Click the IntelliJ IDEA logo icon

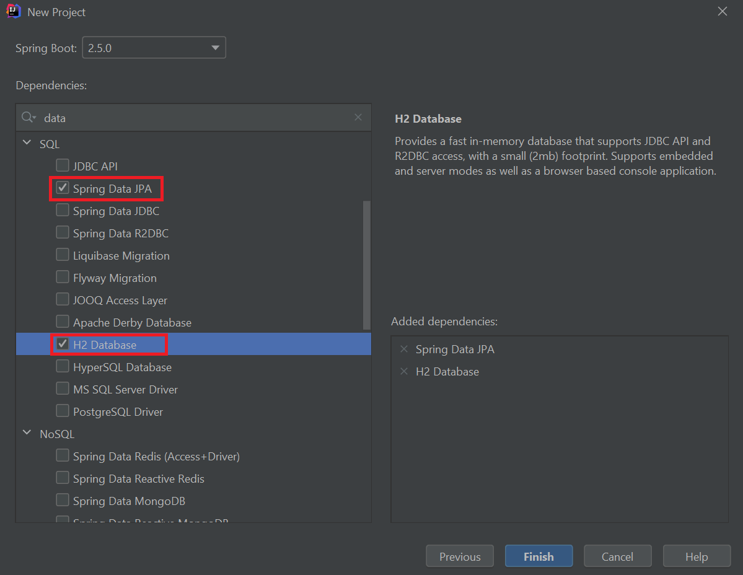coord(13,12)
